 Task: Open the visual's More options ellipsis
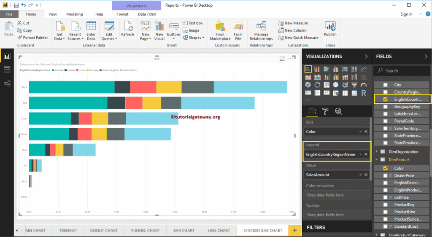click(290, 59)
